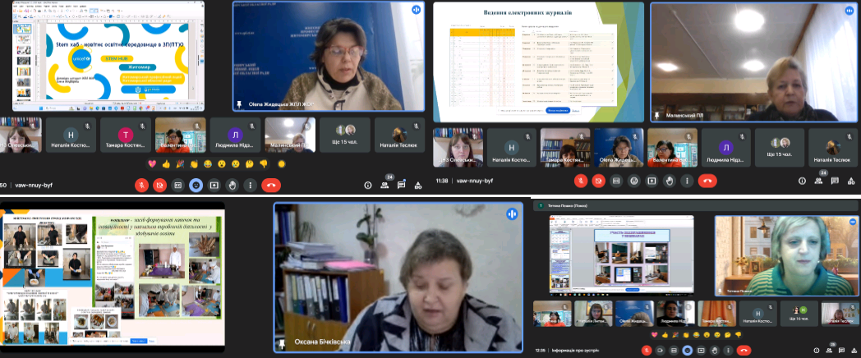Screen dimensions: 861x358
Task: Send the thumbs up reaction
Action: 167,163
